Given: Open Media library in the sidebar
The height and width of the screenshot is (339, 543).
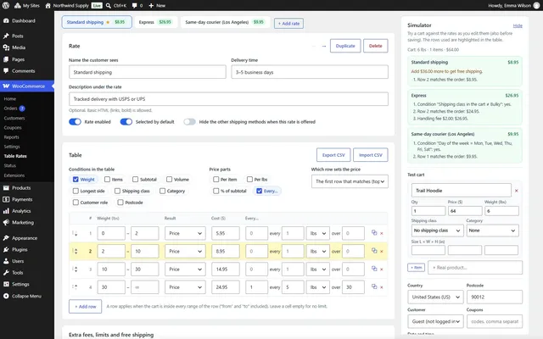Looking at the screenshot, I should click(x=19, y=47).
